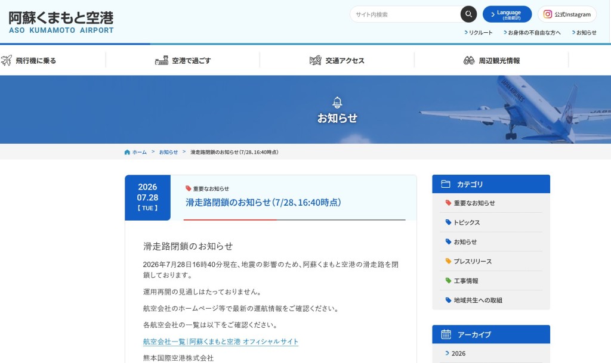Open the 空港で過ごす menu
Image resolution: width=611 pixels, height=363 pixels.
183,61
